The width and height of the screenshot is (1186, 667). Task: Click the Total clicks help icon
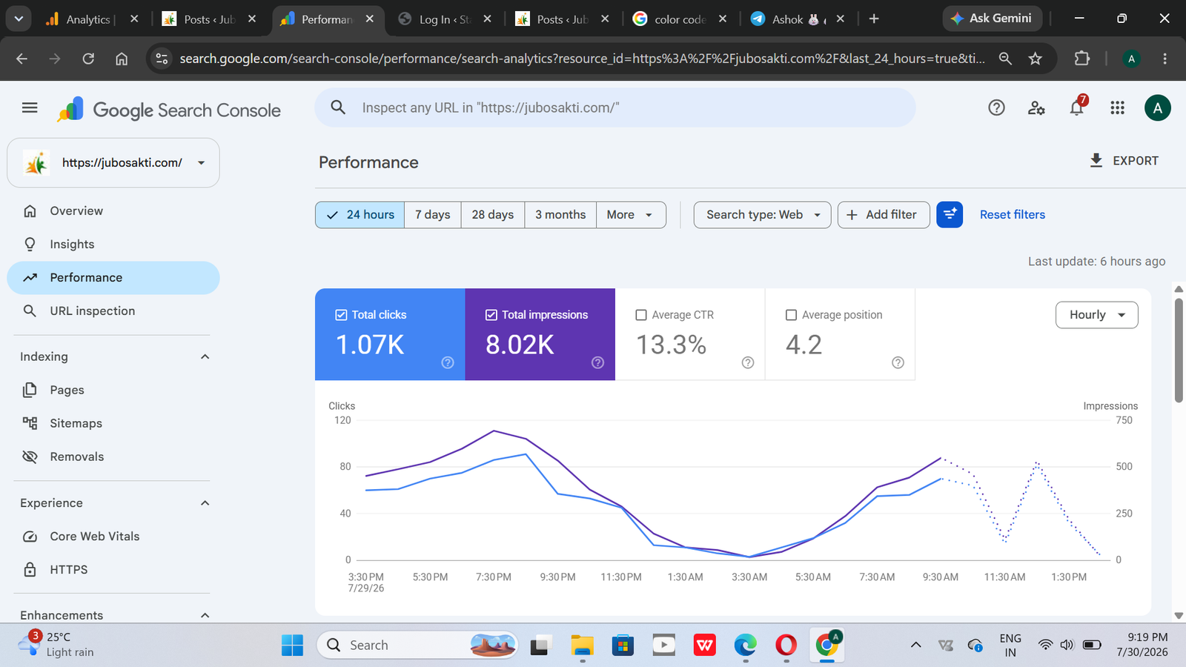pos(448,362)
